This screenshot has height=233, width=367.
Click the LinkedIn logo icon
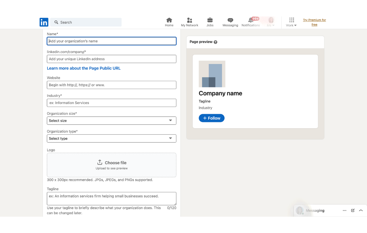(x=44, y=22)
